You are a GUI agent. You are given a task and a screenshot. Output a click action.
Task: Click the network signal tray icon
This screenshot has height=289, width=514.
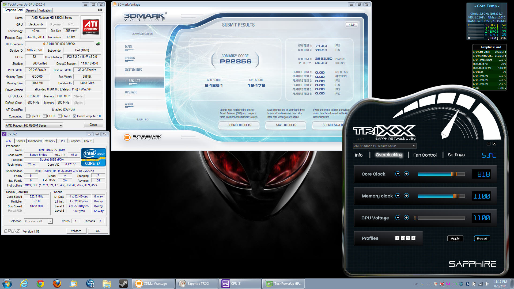pyautogui.click(x=481, y=284)
